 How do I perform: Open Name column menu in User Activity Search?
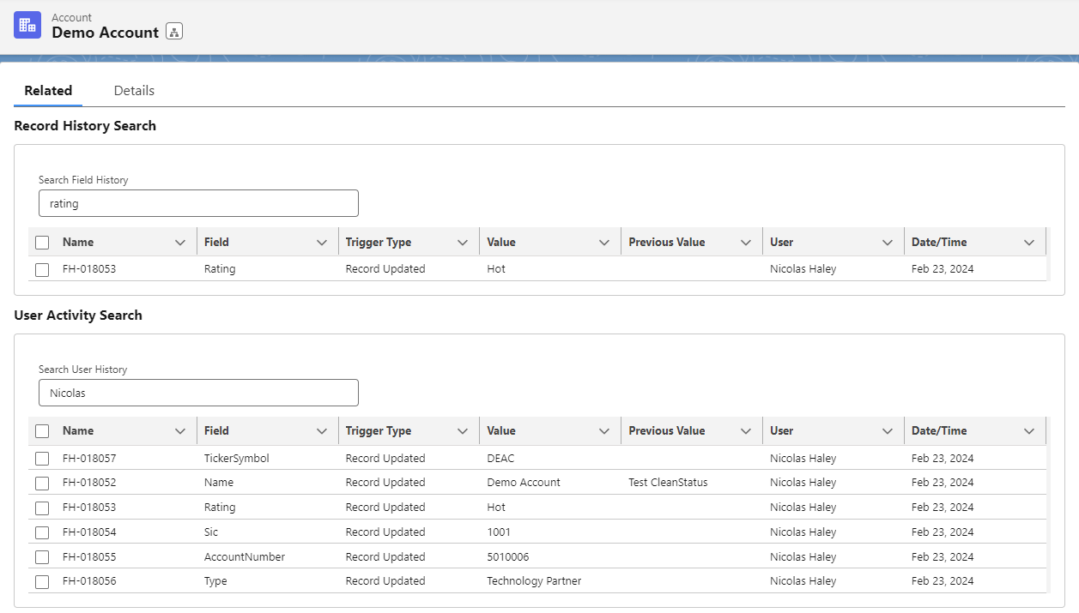pyautogui.click(x=180, y=431)
